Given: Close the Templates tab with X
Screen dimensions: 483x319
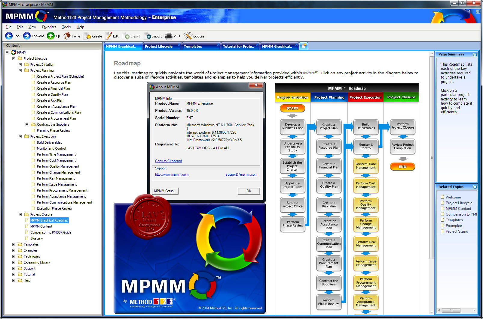Looking at the screenshot, I should point(218,45).
